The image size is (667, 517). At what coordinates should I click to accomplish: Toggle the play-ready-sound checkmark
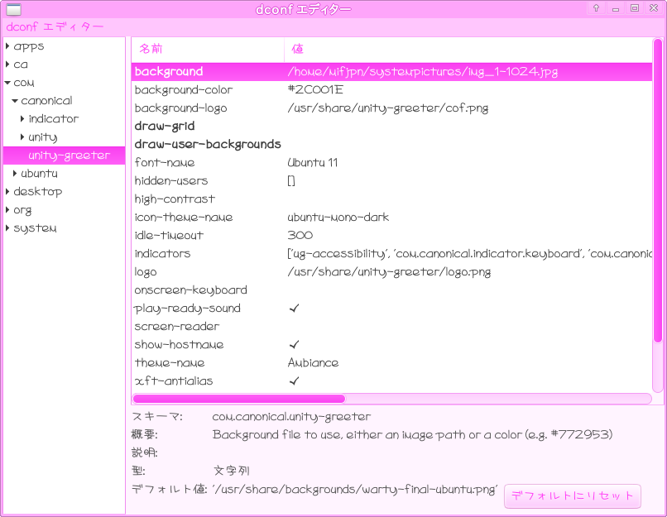(294, 309)
